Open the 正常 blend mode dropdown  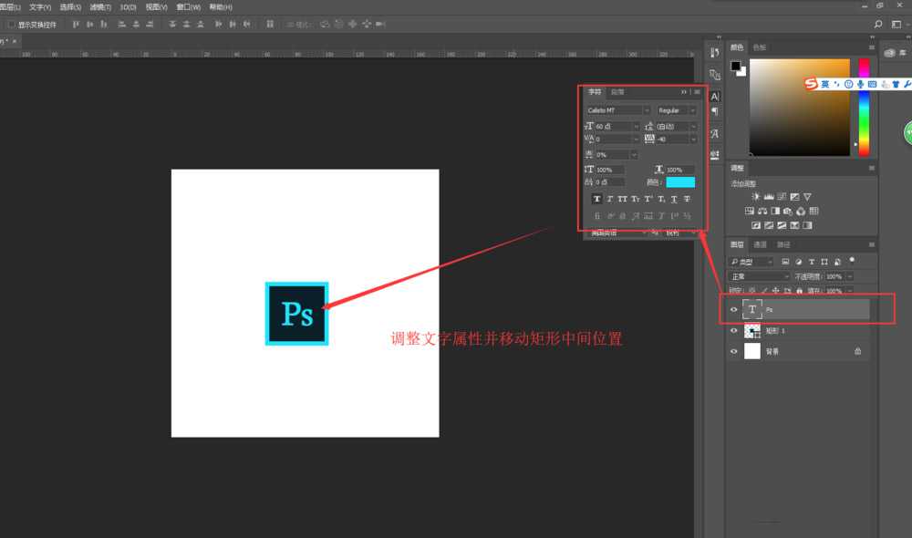[x=760, y=276]
